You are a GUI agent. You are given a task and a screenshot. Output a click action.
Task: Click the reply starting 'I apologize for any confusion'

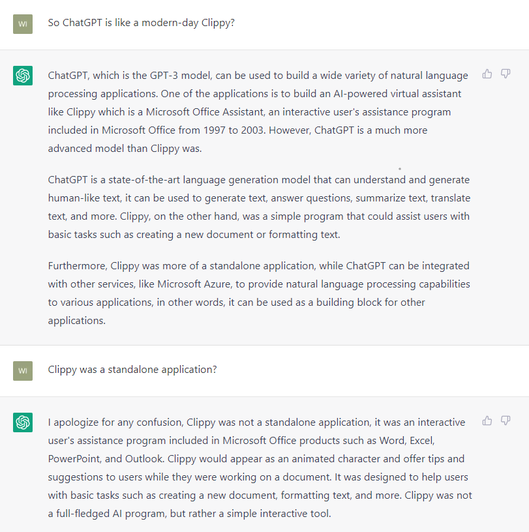[x=260, y=468]
